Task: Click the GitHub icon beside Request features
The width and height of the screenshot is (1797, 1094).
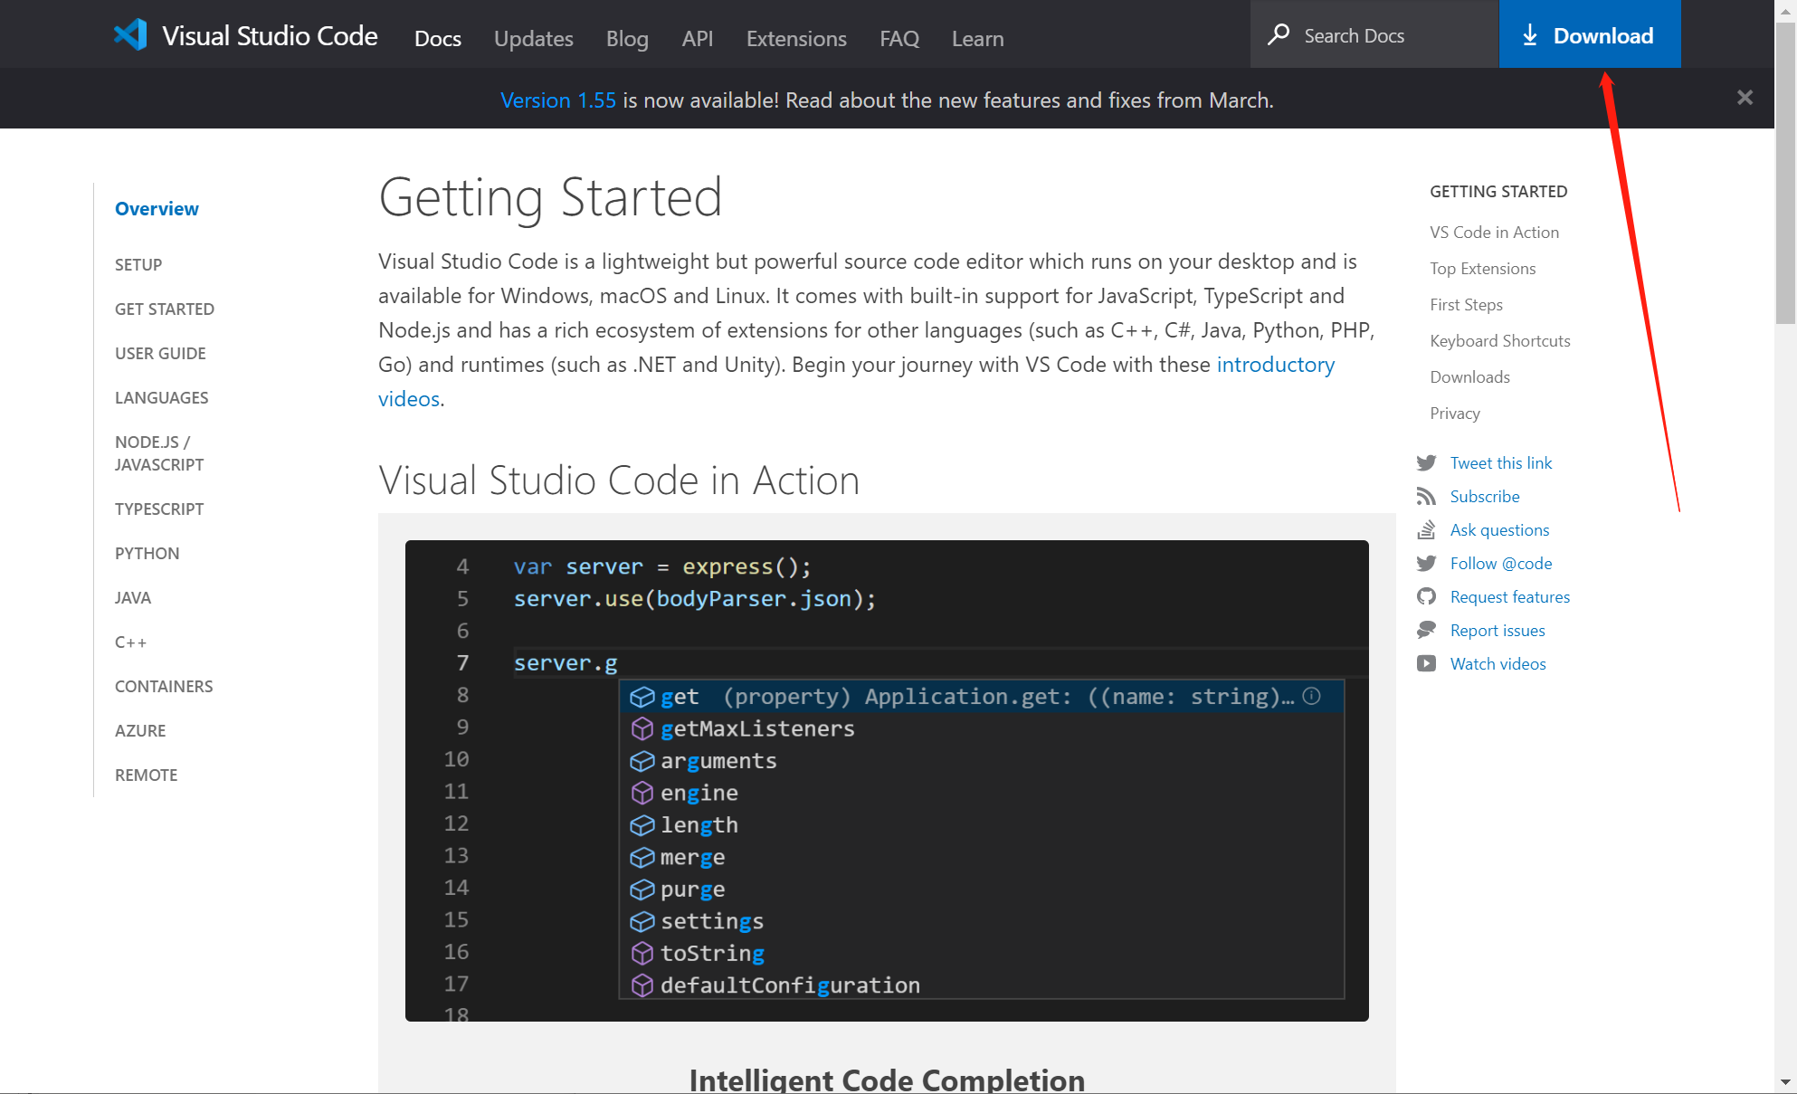Action: (1427, 597)
